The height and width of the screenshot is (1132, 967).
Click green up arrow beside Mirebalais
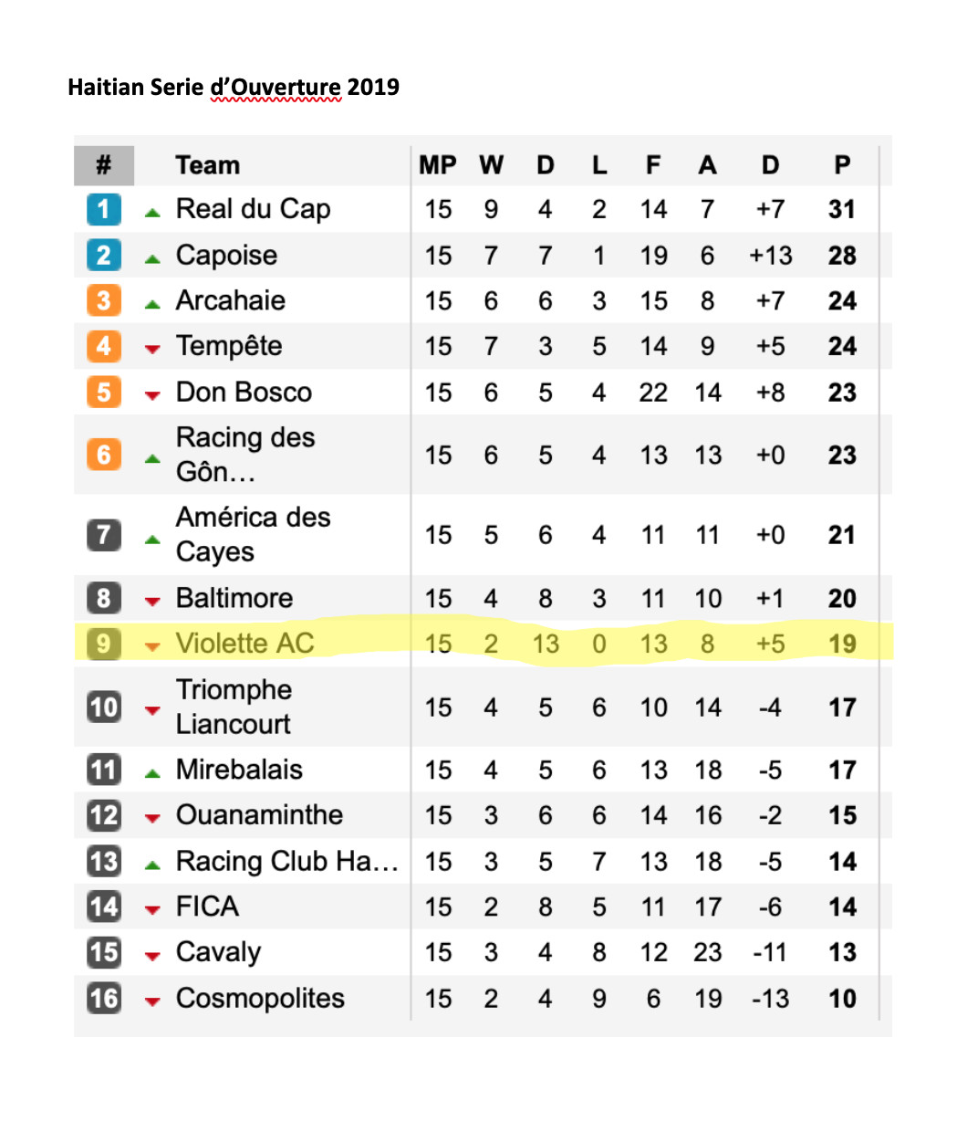(x=152, y=773)
